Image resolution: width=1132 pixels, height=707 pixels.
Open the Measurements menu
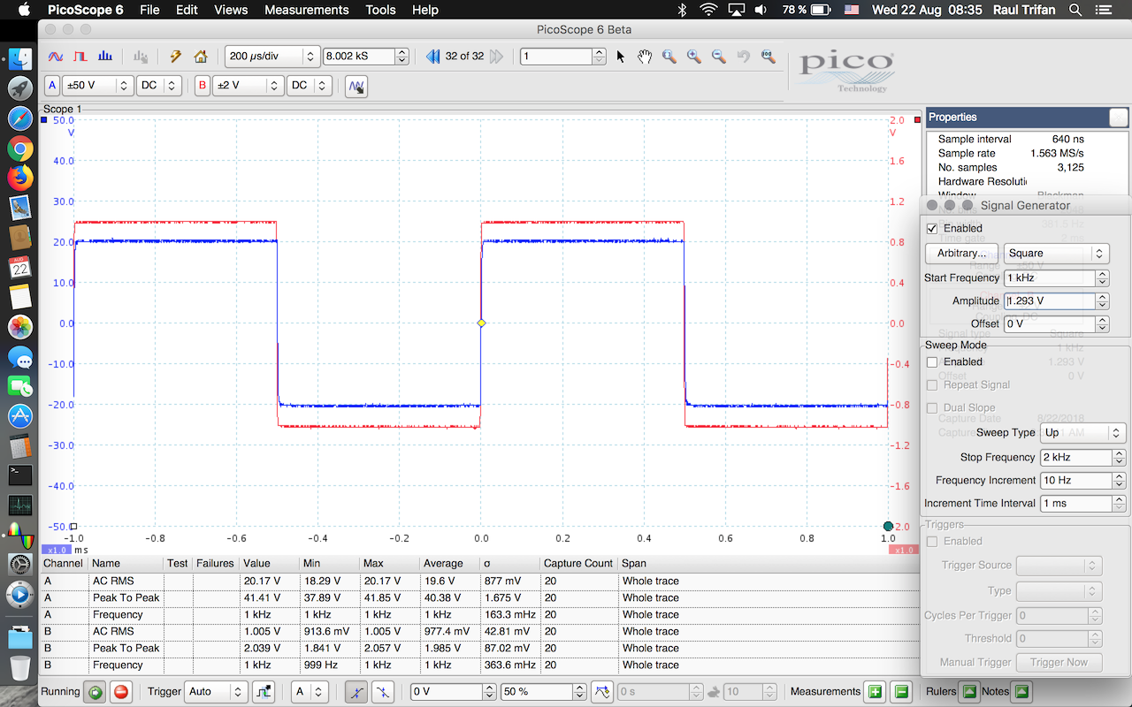[x=306, y=10]
